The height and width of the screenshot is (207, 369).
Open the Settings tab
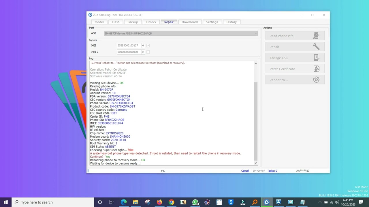coord(212,22)
